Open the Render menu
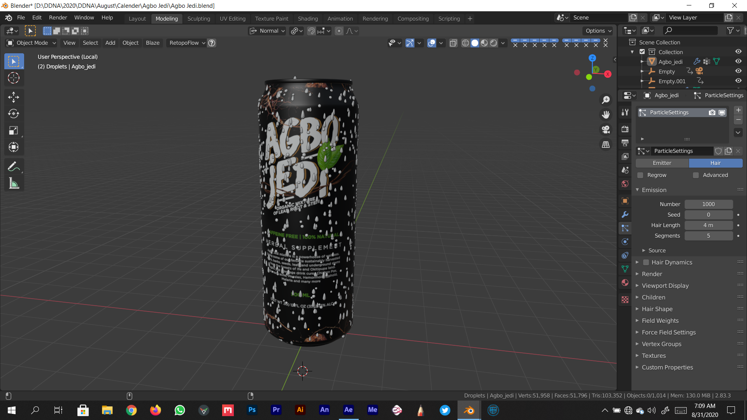The width and height of the screenshot is (747, 420). click(x=58, y=18)
